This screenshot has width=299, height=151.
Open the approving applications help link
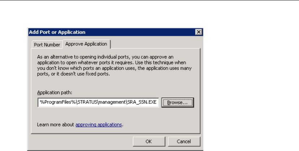pyautogui.click(x=99, y=125)
